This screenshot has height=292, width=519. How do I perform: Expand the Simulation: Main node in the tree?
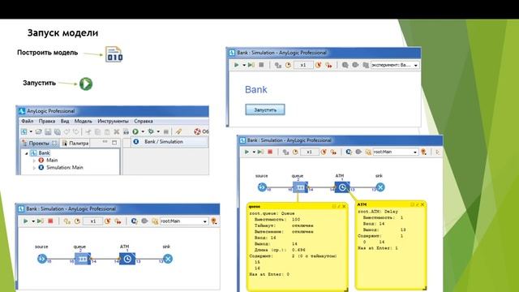(x=34, y=168)
